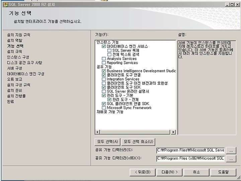
Task: Select 재배포 가능 기능 group heading
Action: coord(110,112)
